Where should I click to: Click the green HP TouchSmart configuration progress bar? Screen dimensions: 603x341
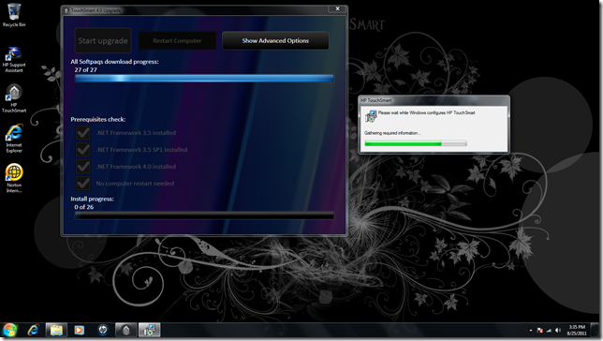(416, 143)
